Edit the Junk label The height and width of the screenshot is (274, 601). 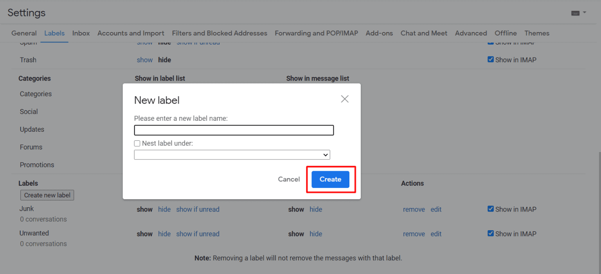point(436,209)
